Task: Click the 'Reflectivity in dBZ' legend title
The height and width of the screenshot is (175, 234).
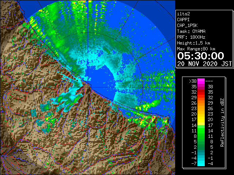Action: [x=222, y=122]
